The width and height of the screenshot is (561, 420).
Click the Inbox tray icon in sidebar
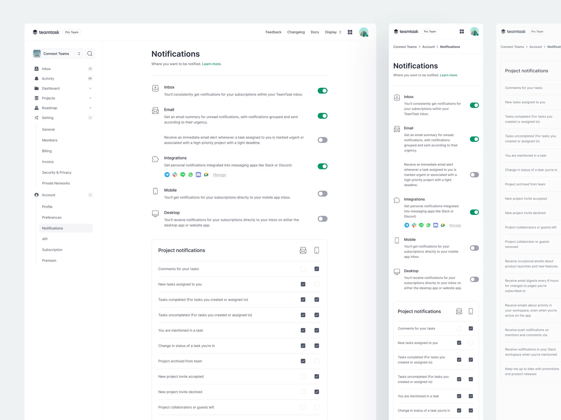36,69
